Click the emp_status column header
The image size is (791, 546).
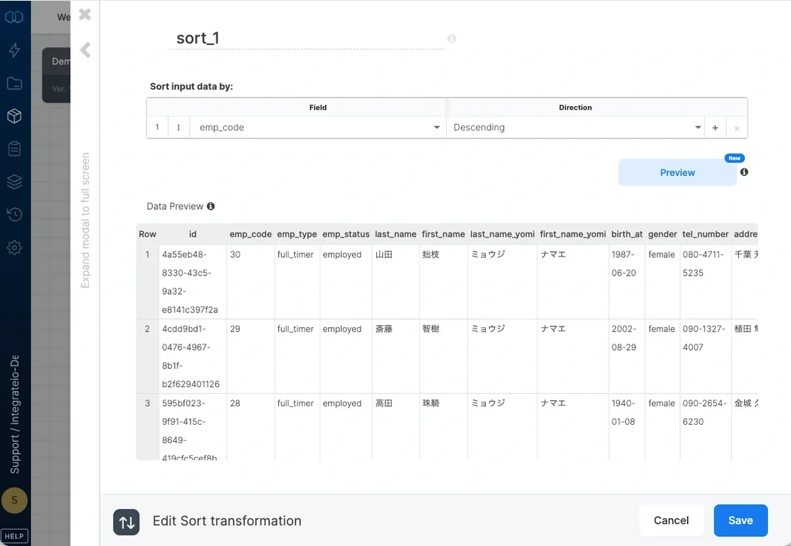tap(346, 234)
